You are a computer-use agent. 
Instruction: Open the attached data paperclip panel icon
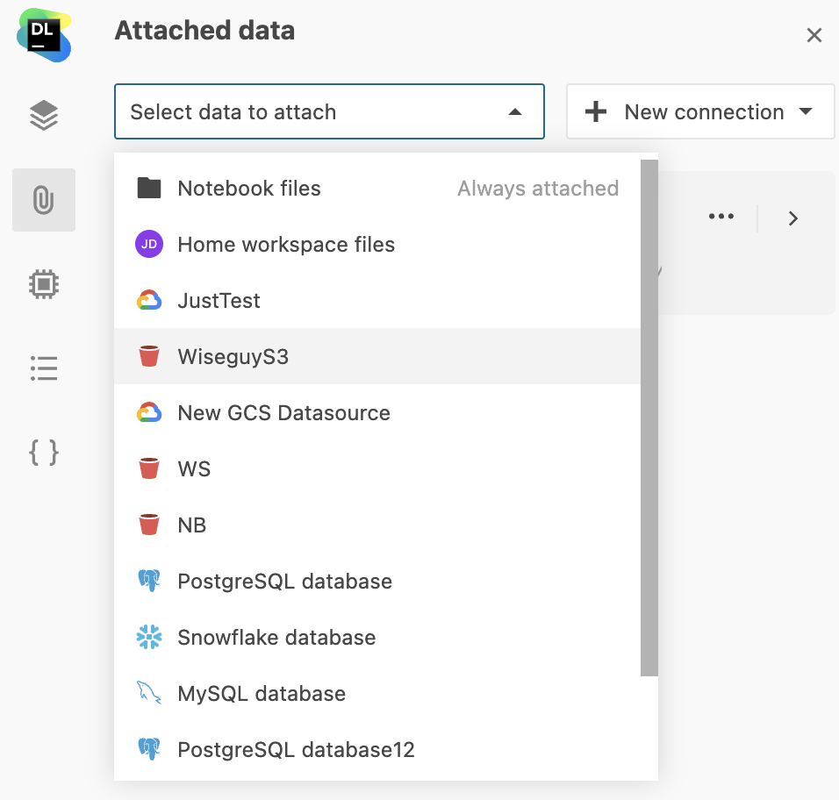44,200
